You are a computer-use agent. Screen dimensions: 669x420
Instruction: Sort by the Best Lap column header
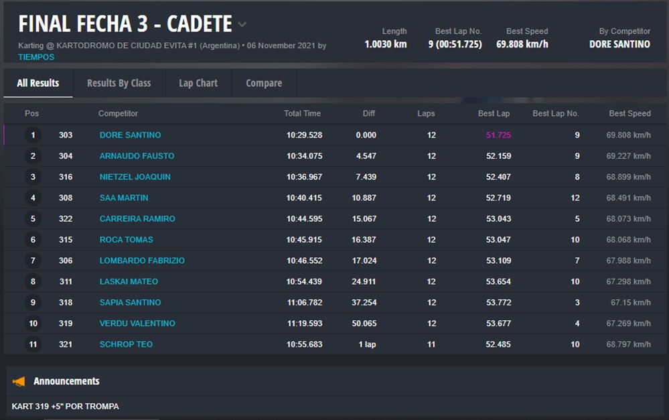(x=494, y=114)
